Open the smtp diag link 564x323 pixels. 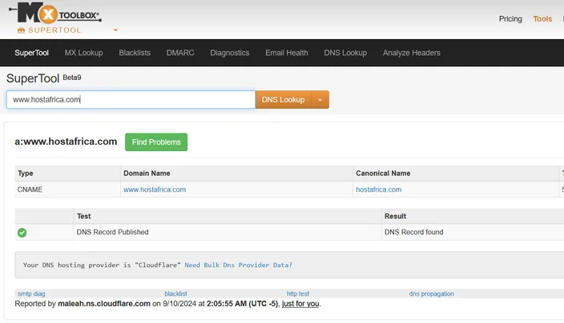click(x=31, y=293)
